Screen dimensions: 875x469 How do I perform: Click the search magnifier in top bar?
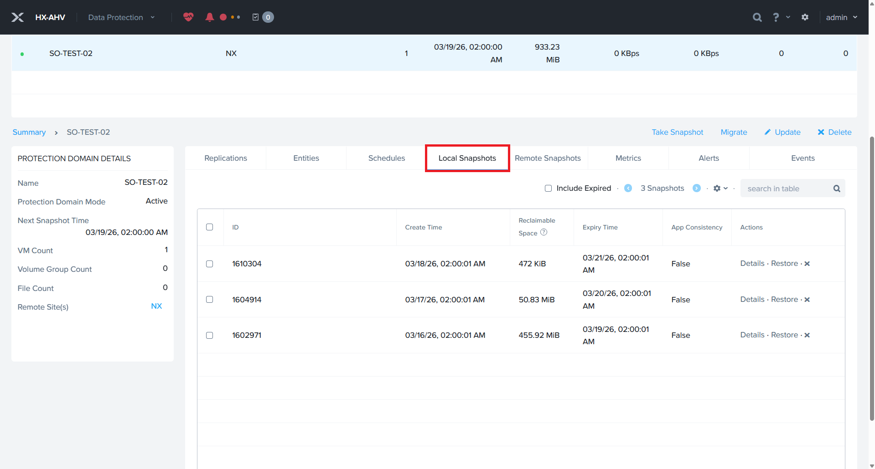coord(757,17)
